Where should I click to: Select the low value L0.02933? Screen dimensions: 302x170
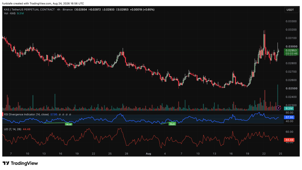click(109, 9)
